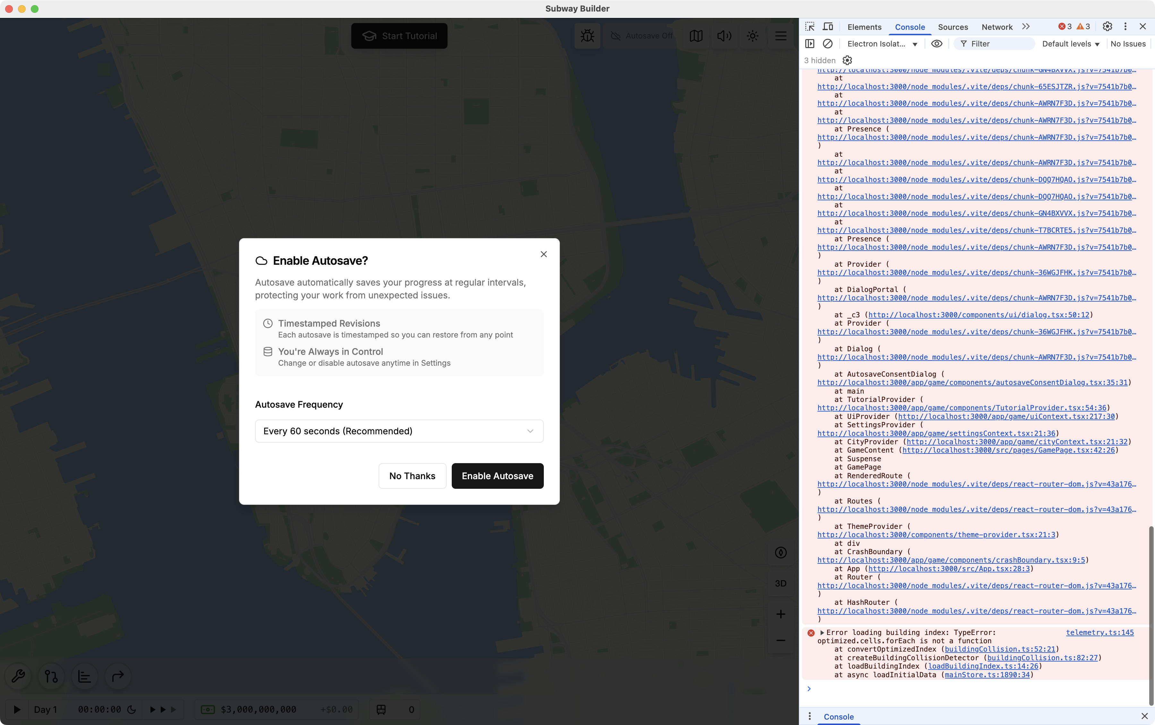Mute the game sound
Image resolution: width=1155 pixels, height=725 pixels.
(724, 36)
